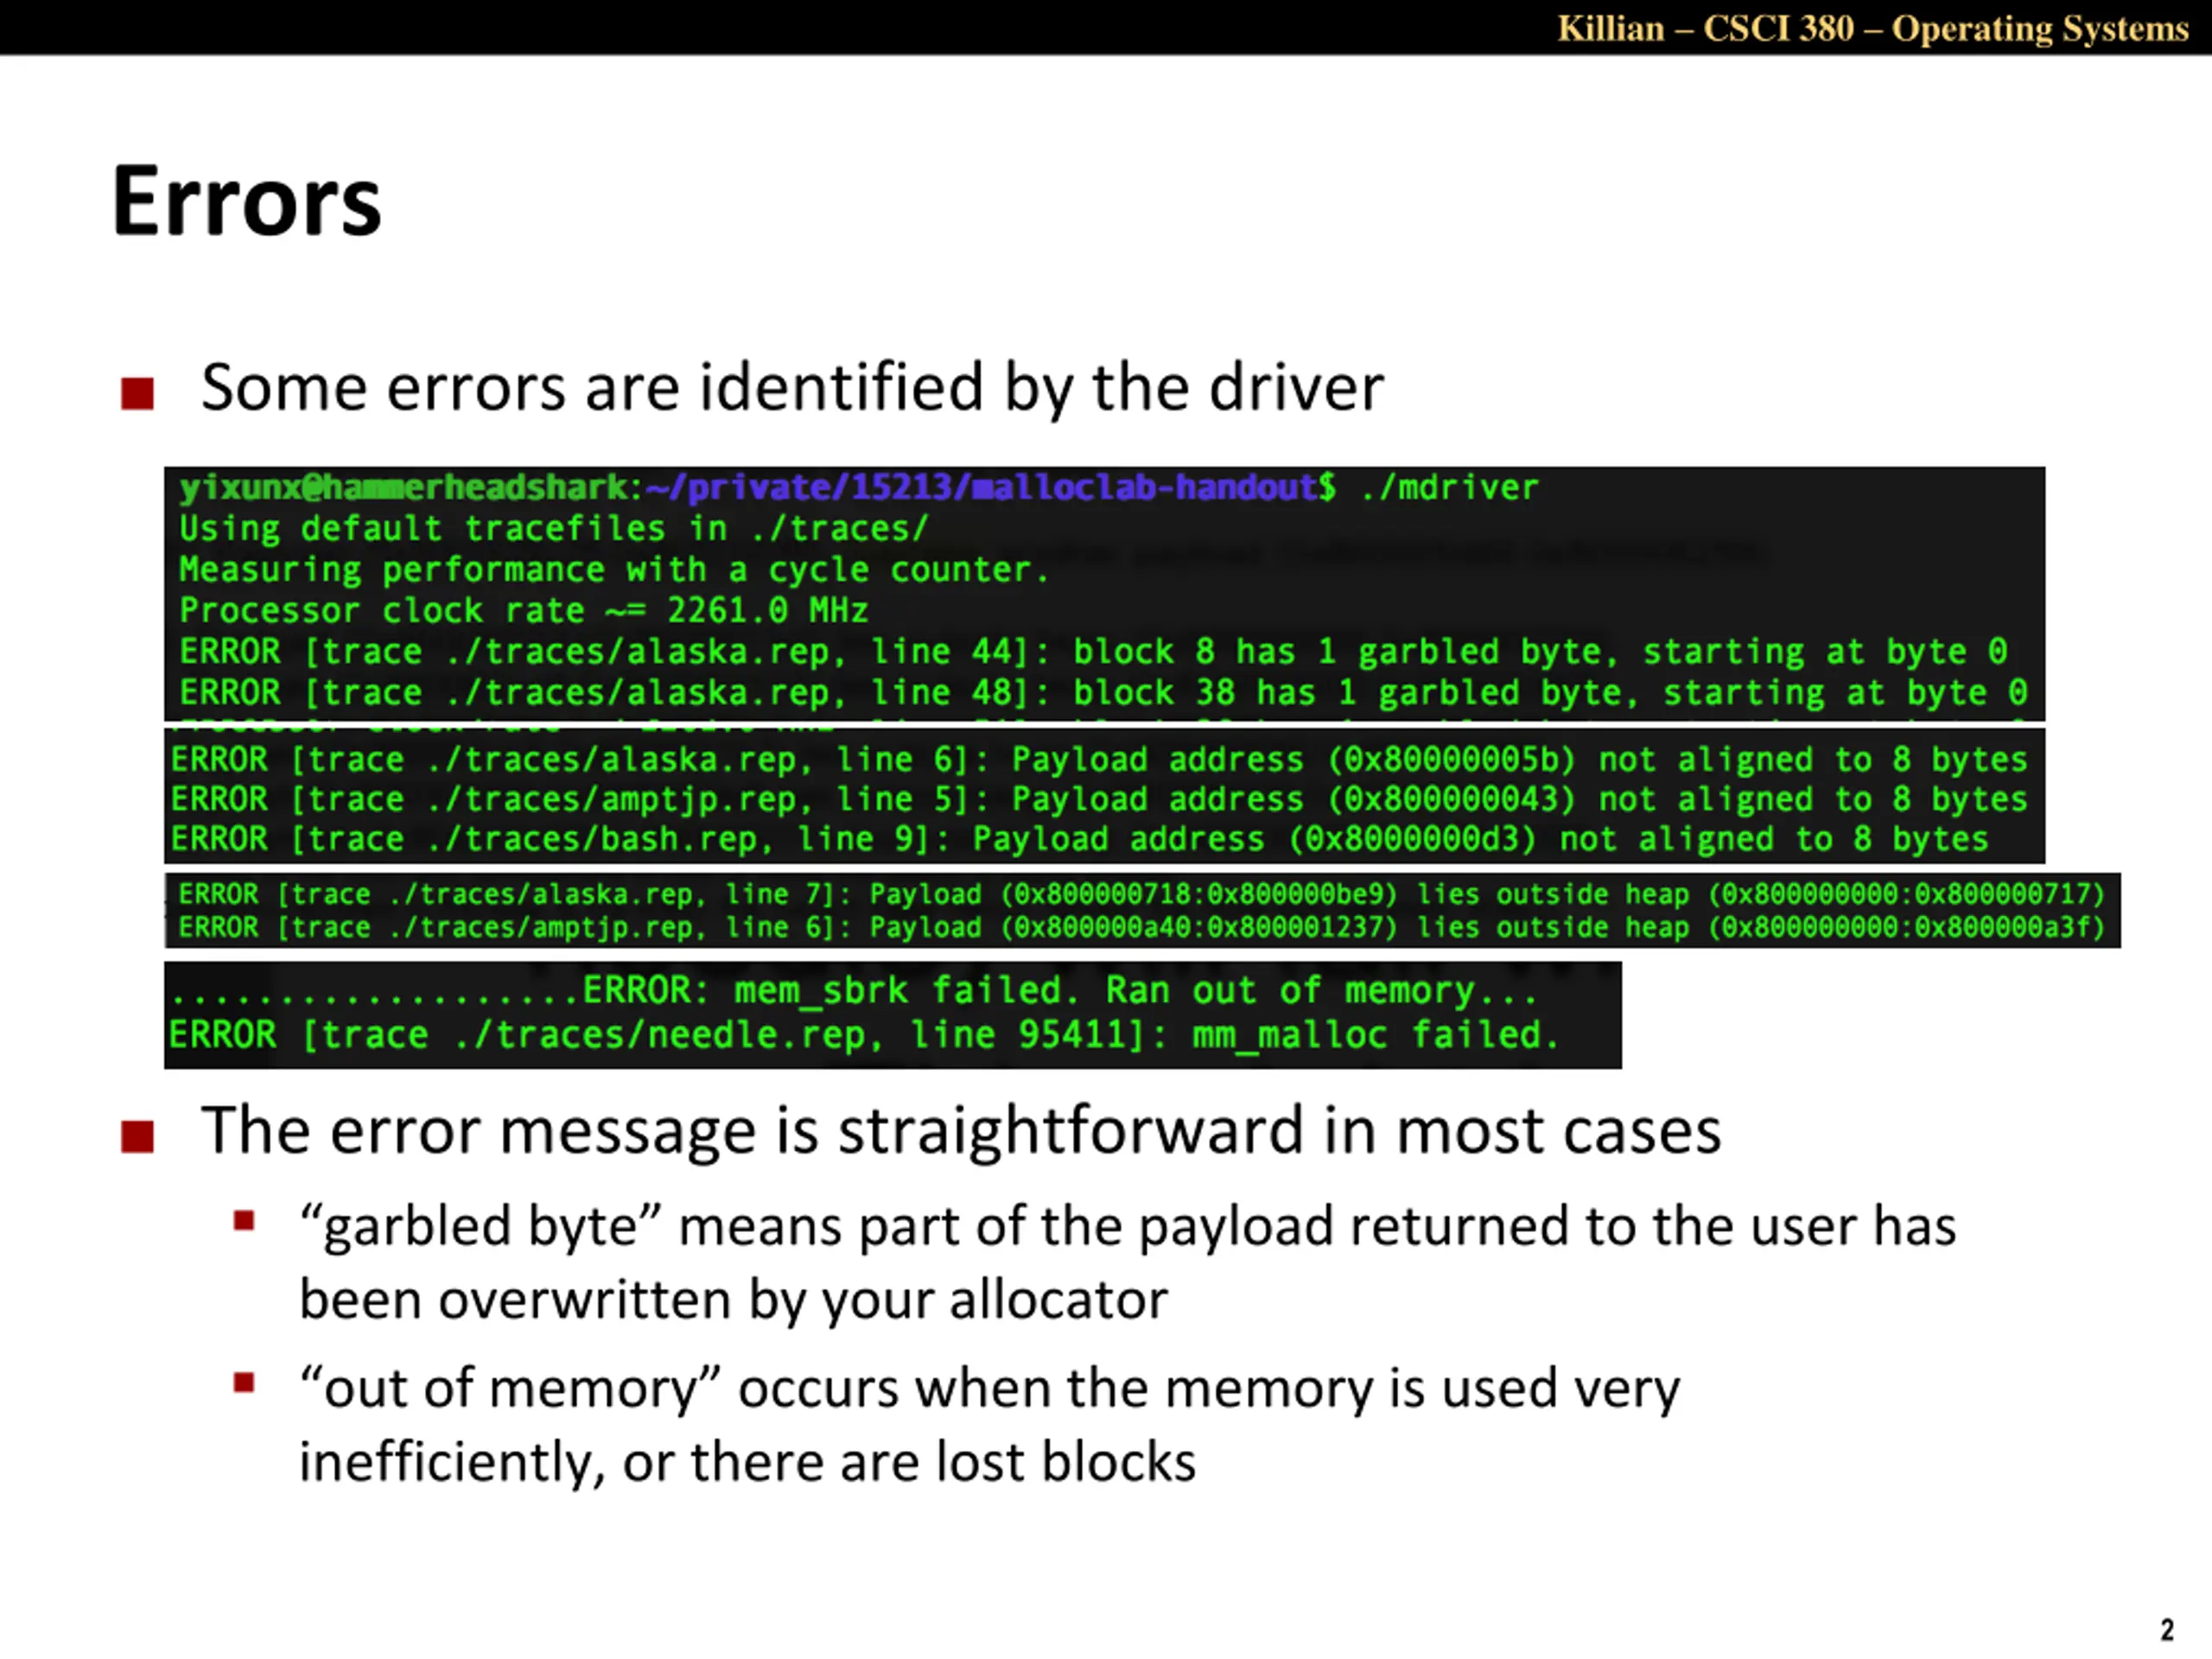2212x1659 pixels.
Task: Select the alaska.rep line 48 block 38 error
Action: coord(1103,692)
